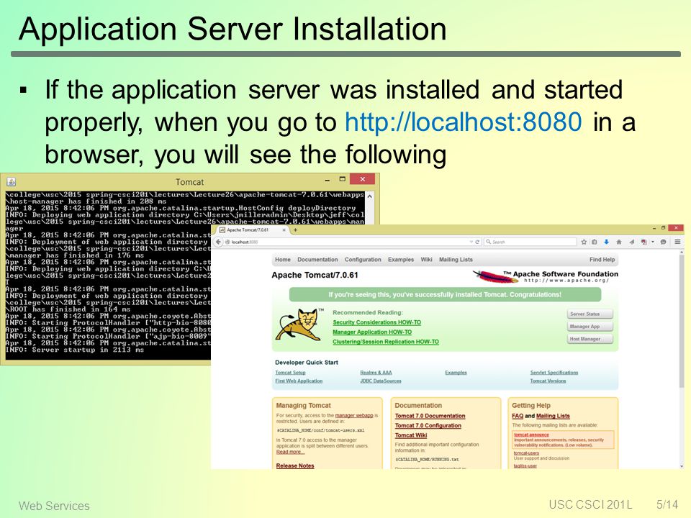Click the Firefox Search input field
This screenshot has height=518, width=691.
point(530,242)
